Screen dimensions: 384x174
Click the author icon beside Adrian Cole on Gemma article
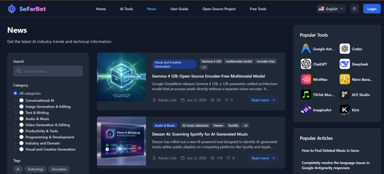(154, 100)
